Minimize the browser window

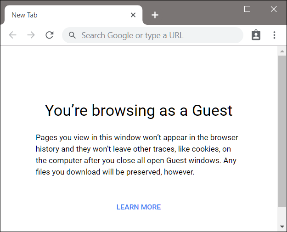point(222,9)
